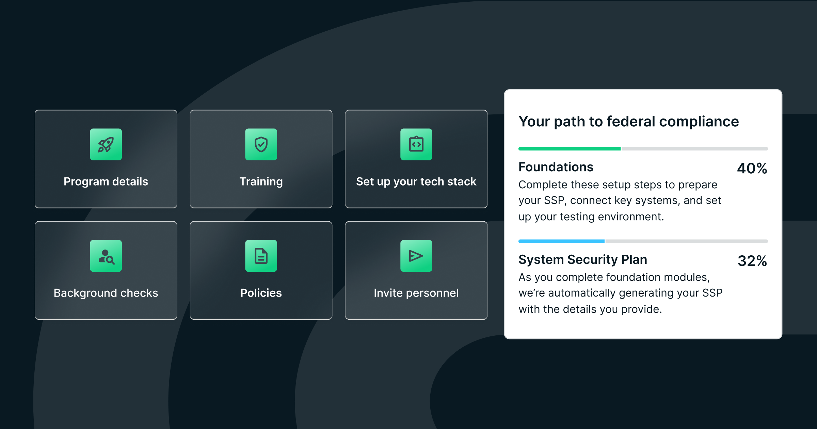Click the 'As you complete foundation modules' description

(x=621, y=293)
